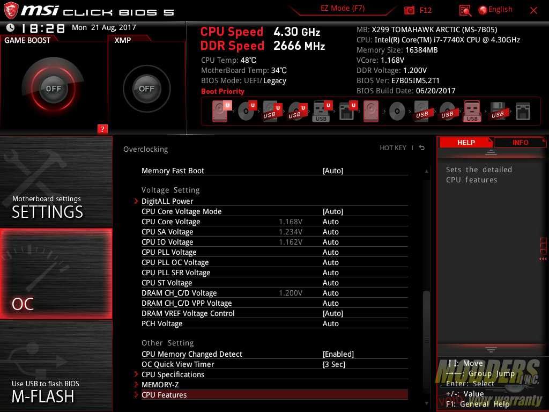The width and height of the screenshot is (549, 412).
Task: Select the UEFI USB hard disk boot icon
Action: [272, 112]
